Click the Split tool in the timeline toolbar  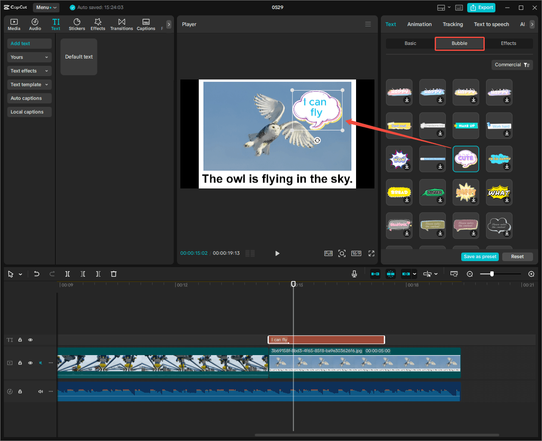pos(68,274)
